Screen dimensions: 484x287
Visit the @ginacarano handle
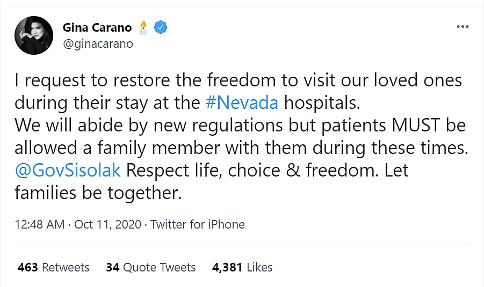[x=98, y=44]
